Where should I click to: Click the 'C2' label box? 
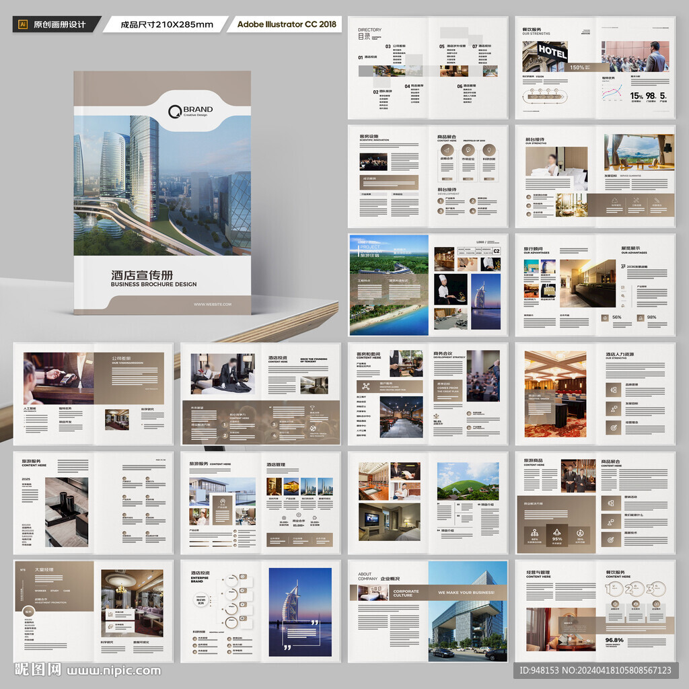(497, 251)
